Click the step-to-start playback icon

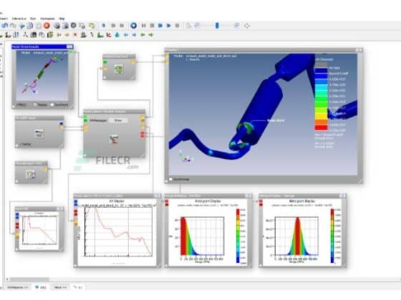(x=144, y=26)
